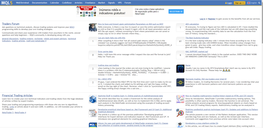This screenshot has width=263, height=128.
Task: Go to the Calendar section
Action: tap(54, 3)
